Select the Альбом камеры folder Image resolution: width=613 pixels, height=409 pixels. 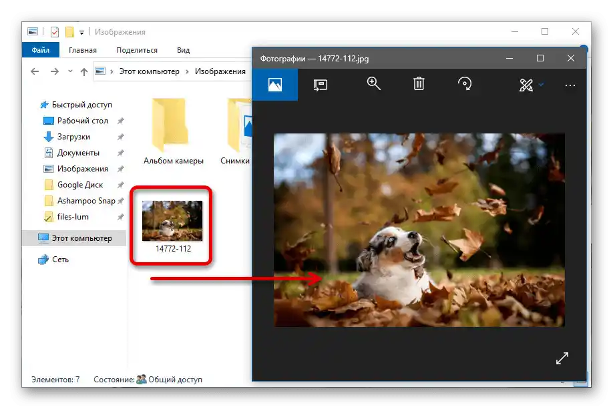coord(173,131)
